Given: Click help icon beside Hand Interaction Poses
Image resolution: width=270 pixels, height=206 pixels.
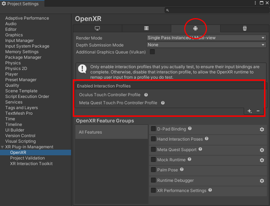Looking at the screenshot, I should click(207, 139).
